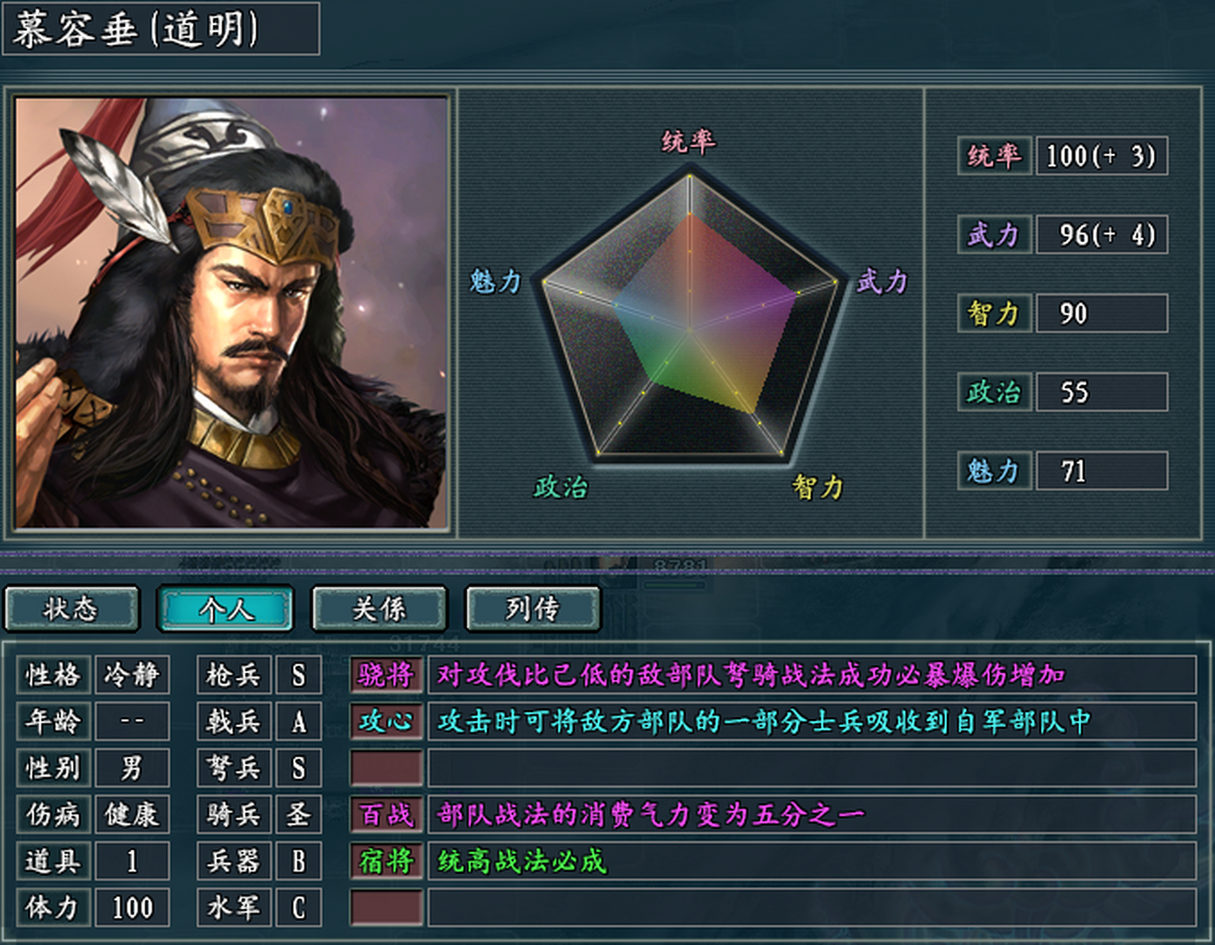Screen dimensions: 1215x945
Task: Click the 枪兵 S aptitude grade
Action: [x=298, y=675]
